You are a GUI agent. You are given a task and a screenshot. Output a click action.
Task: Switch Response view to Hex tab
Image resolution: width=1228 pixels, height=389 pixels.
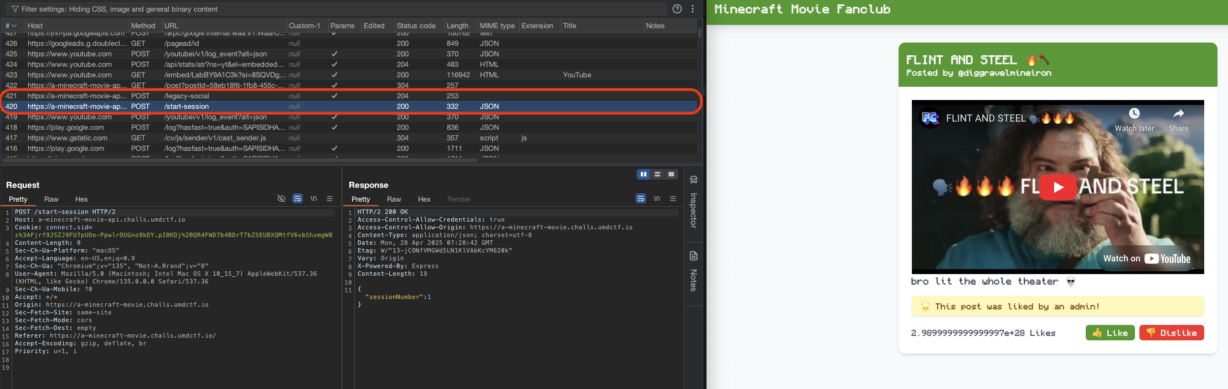pos(424,199)
